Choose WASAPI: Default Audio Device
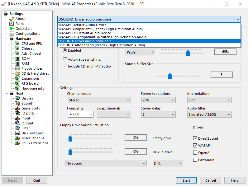Viewport: 248px width, 186px height. pos(149,25)
